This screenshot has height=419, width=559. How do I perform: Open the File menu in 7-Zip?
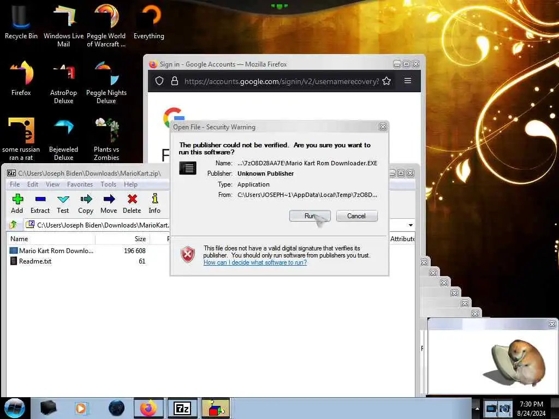(x=15, y=184)
